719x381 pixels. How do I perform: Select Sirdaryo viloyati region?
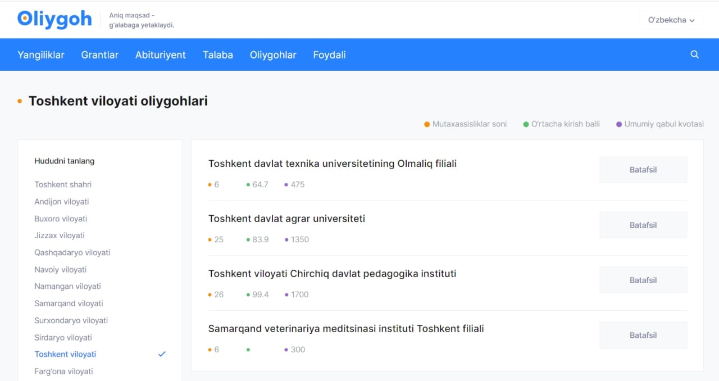[x=63, y=337]
